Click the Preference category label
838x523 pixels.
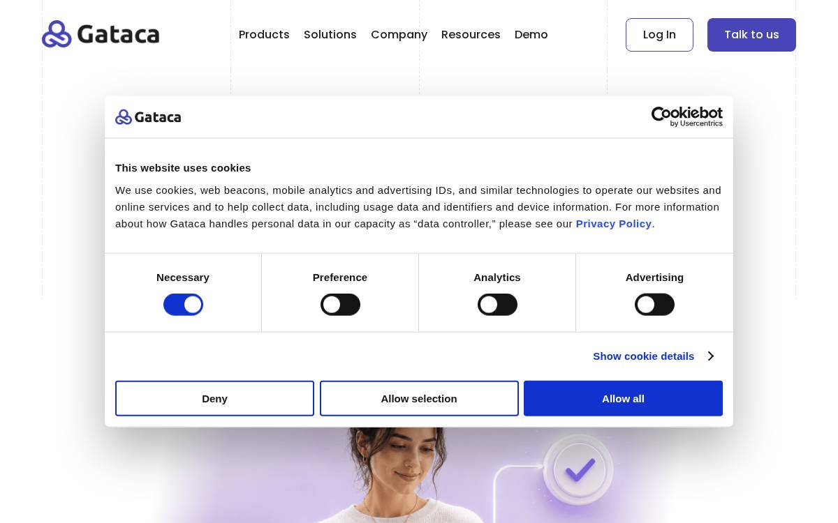(x=340, y=278)
